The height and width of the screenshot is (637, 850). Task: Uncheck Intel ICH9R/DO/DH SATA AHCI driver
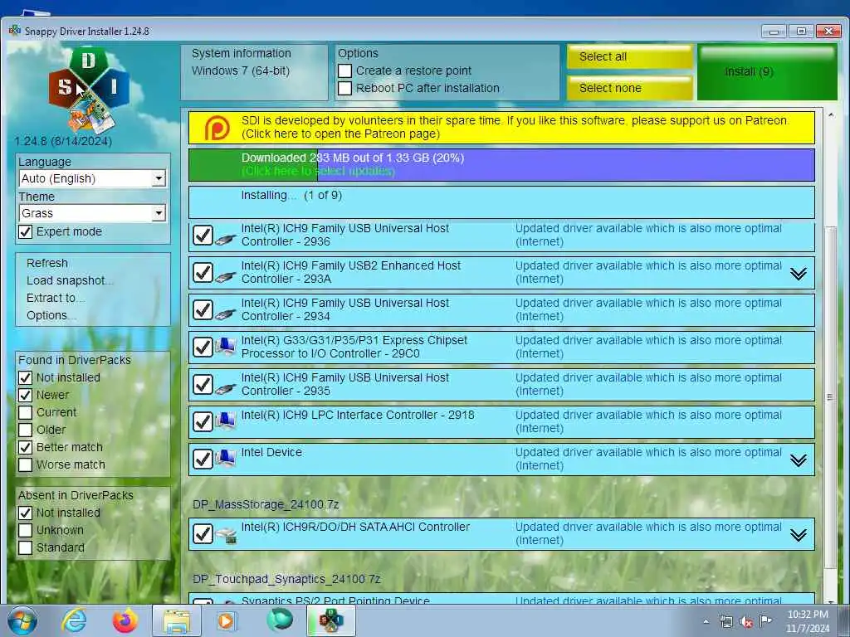[203, 534]
